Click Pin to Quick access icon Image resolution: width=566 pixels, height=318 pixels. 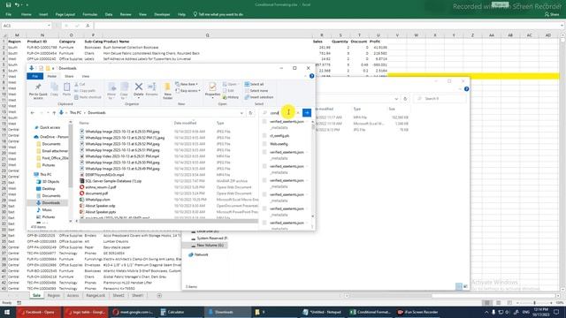click(38, 87)
